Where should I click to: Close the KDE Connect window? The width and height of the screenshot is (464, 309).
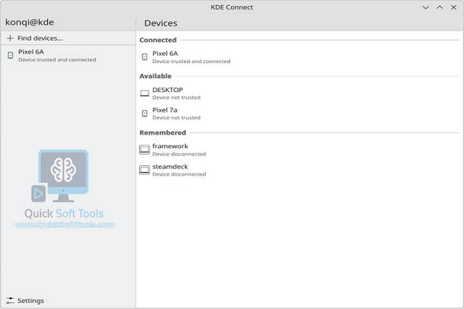coord(454,7)
